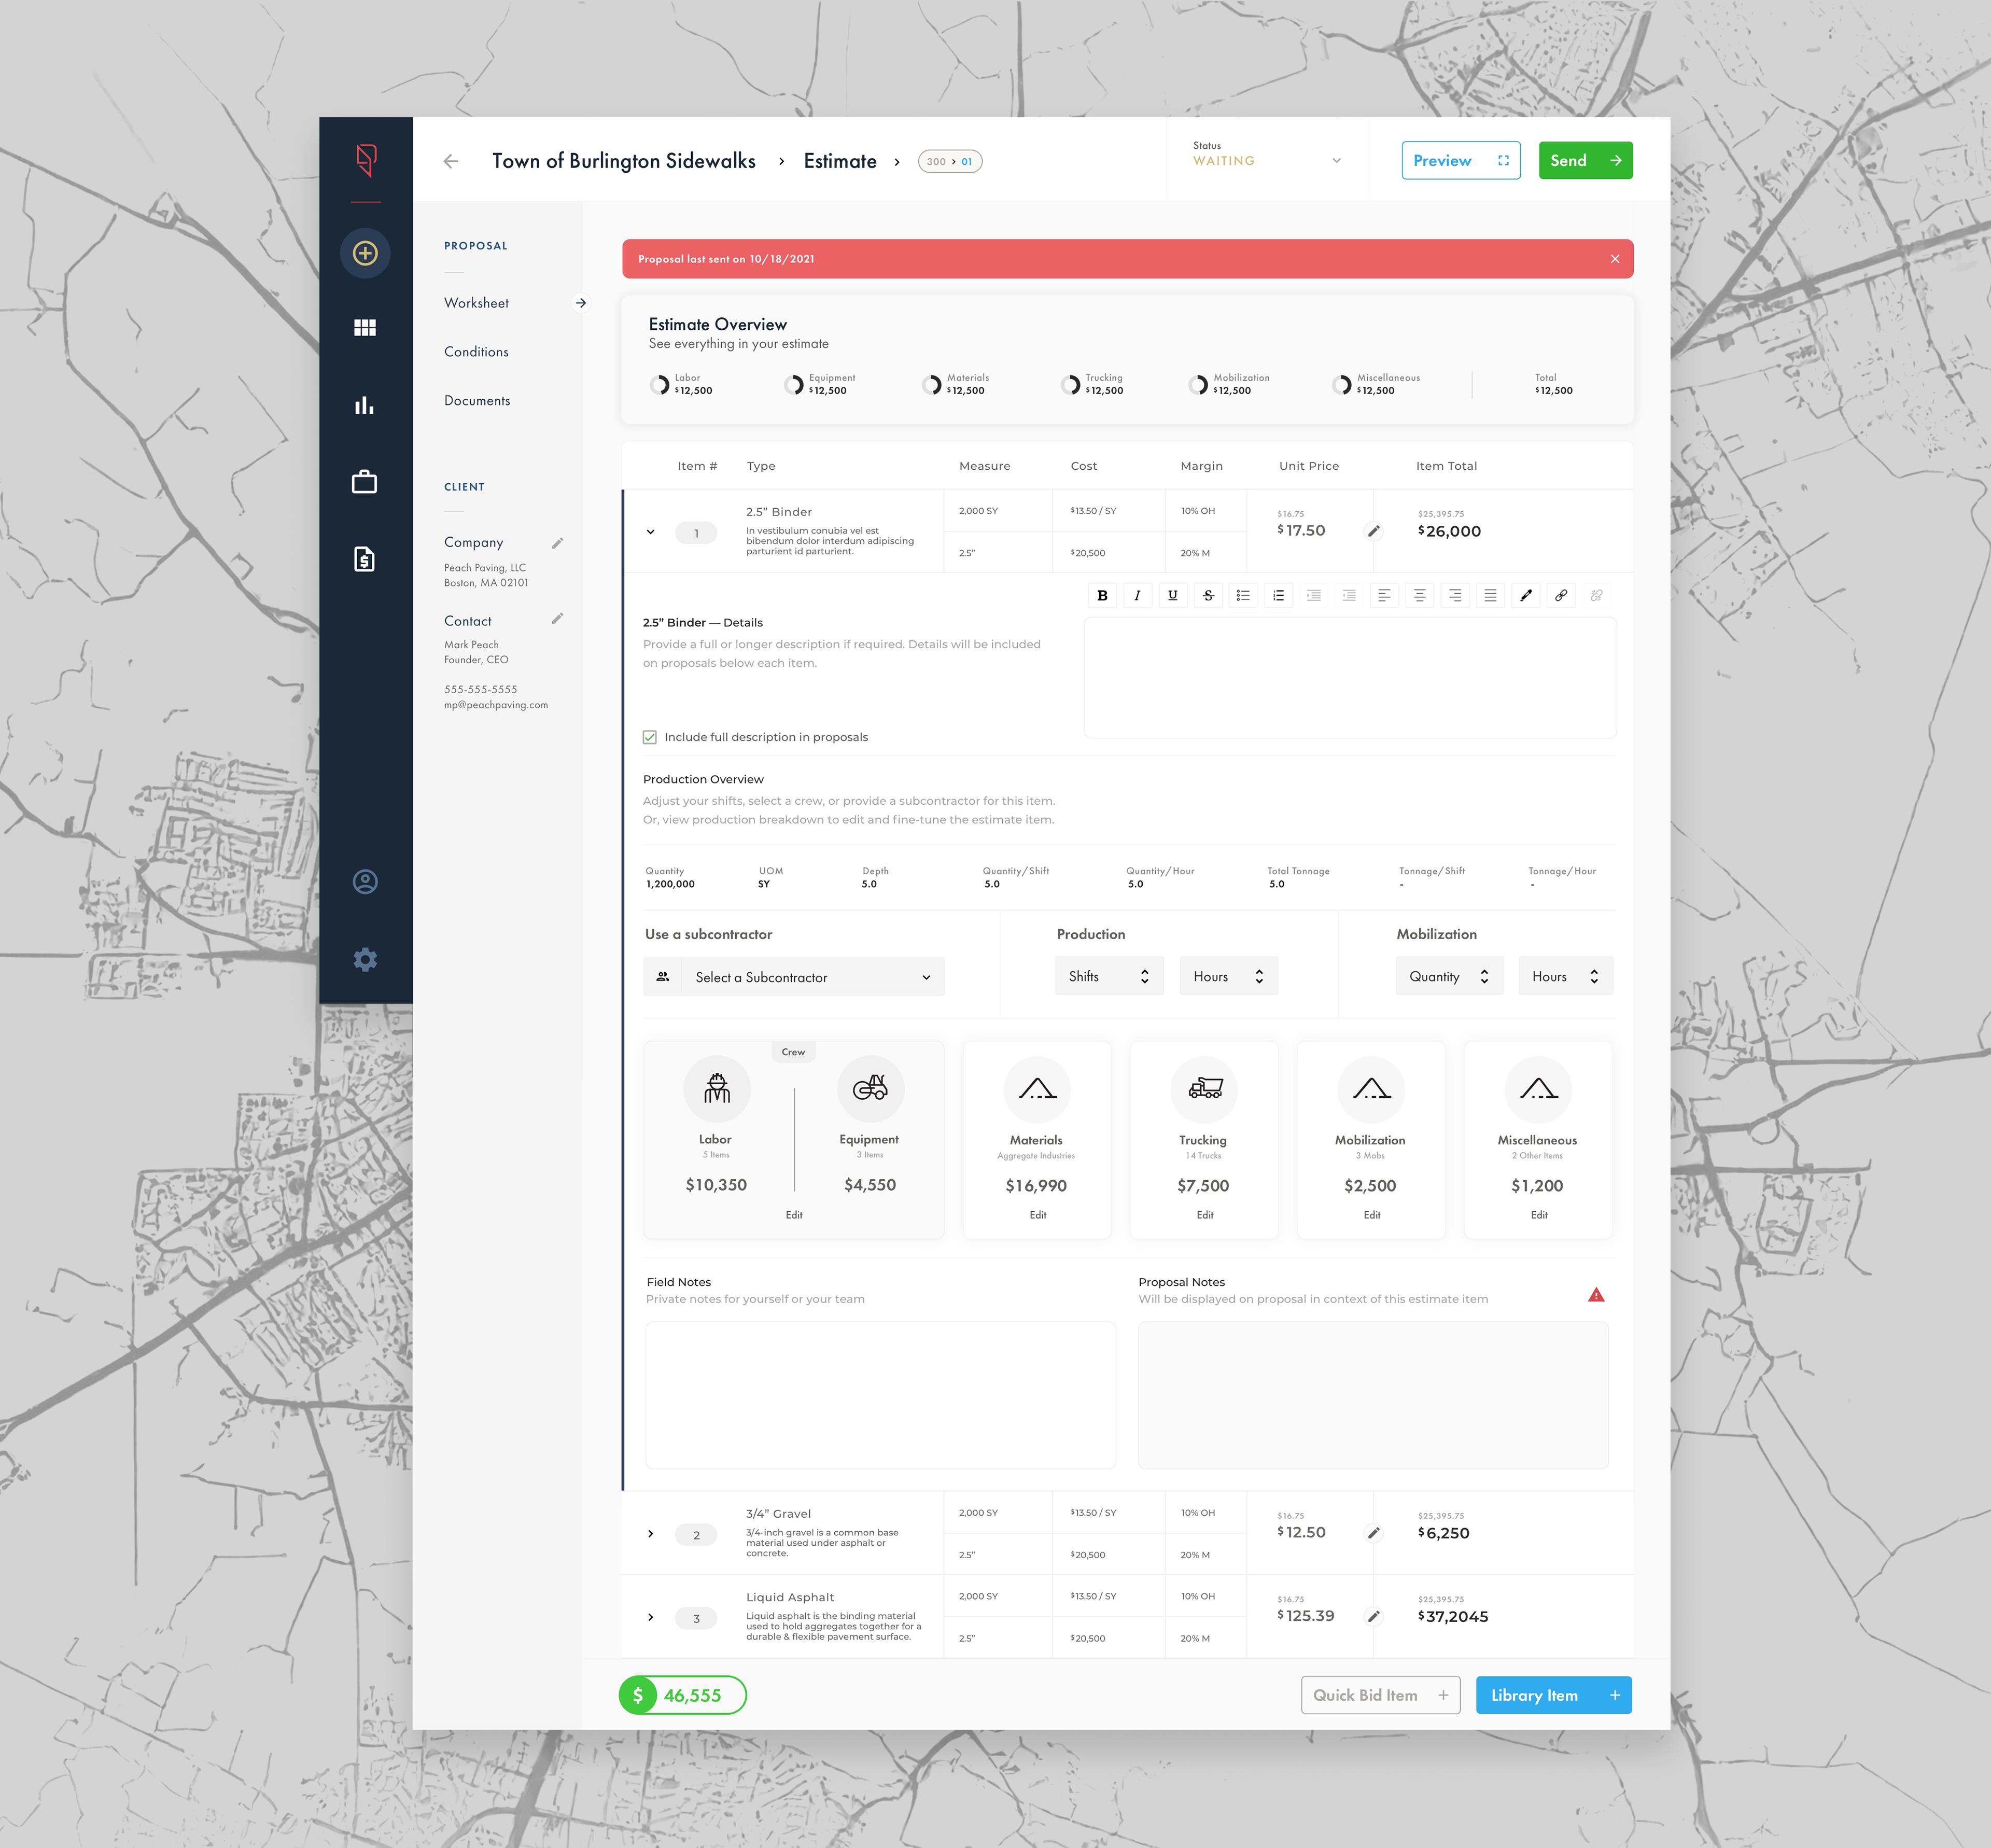The height and width of the screenshot is (1848, 1991).
Task: Open the grid dashboard icon in sidebar
Action: pyautogui.click(x=365, y=328)
